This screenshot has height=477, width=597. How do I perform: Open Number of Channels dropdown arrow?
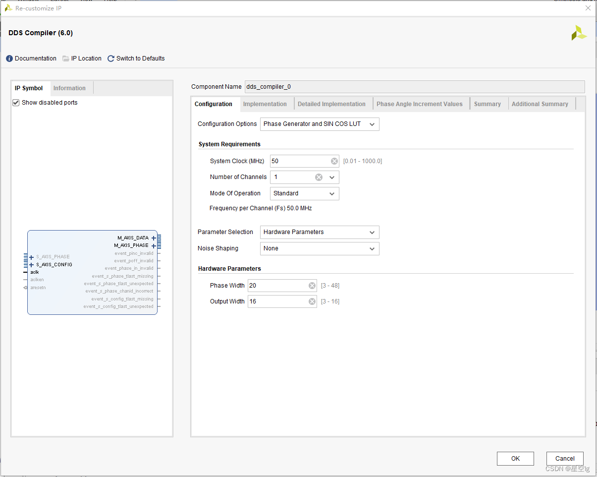click(x=332, y=177)
